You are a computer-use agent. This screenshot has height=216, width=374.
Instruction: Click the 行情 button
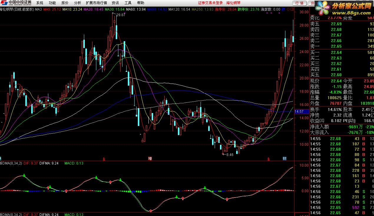[299, 3]
